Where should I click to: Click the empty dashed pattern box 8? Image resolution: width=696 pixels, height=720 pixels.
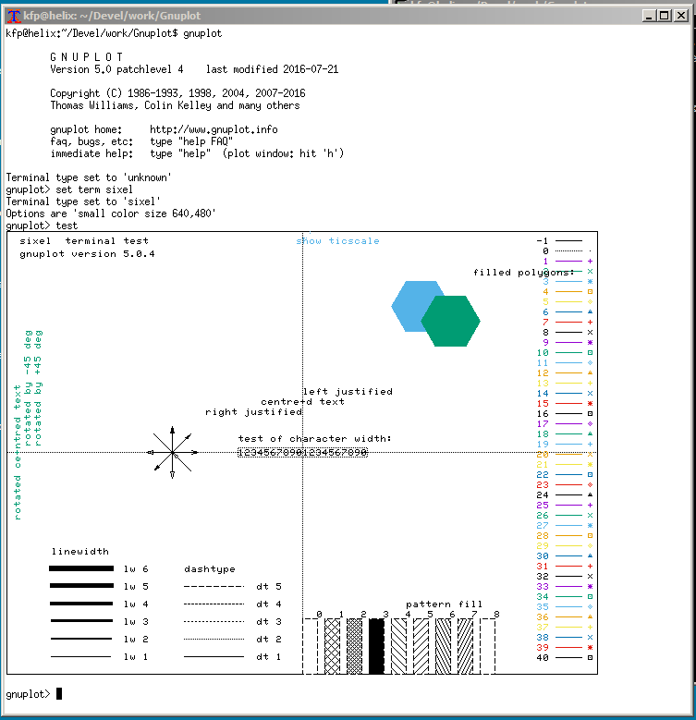click(487, 647)
